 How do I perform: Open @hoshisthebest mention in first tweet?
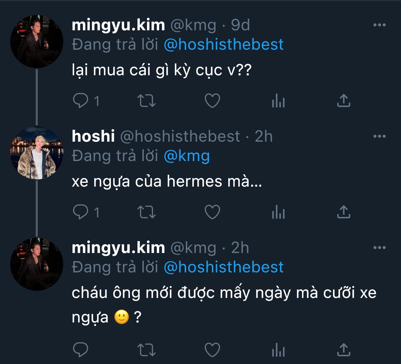[223, 45]
